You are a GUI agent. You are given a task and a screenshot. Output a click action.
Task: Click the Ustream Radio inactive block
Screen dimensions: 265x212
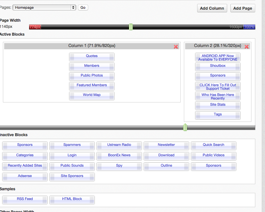(x=119, y=145)
